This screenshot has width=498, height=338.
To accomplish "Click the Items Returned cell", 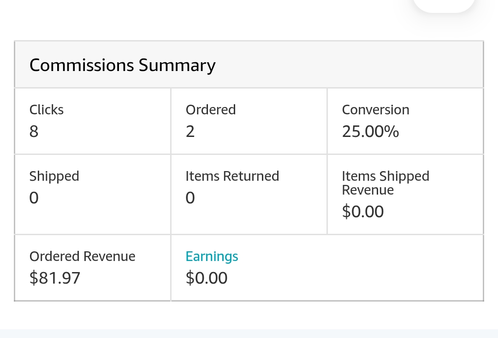I will [249, 195].
